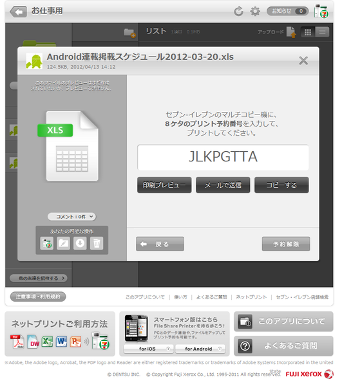Image resolution: width=342 pixels, height=386 pixels.
Task: Open セブン‐イレブン店舗検索 link
Action: pyautogui.click(x=302, y=297)
